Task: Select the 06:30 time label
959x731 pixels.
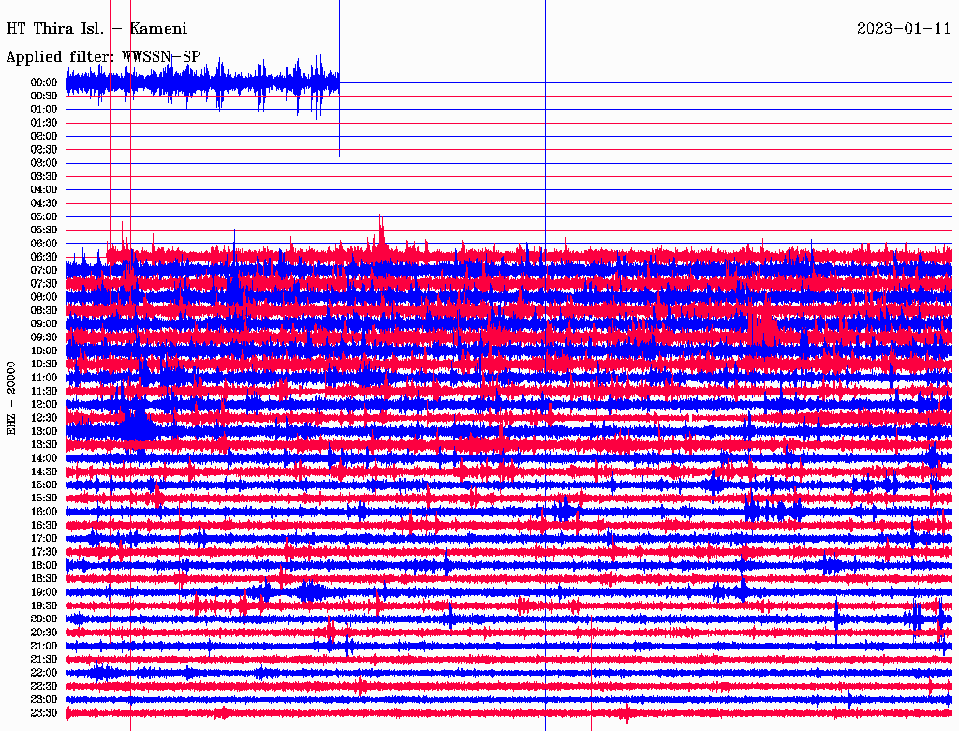Action: click(44, 257)
